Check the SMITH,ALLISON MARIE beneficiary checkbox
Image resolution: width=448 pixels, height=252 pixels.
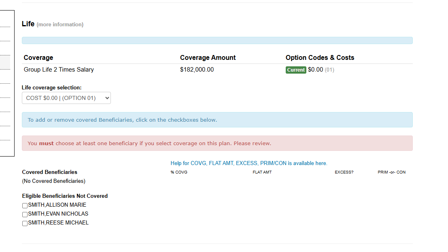25,205
